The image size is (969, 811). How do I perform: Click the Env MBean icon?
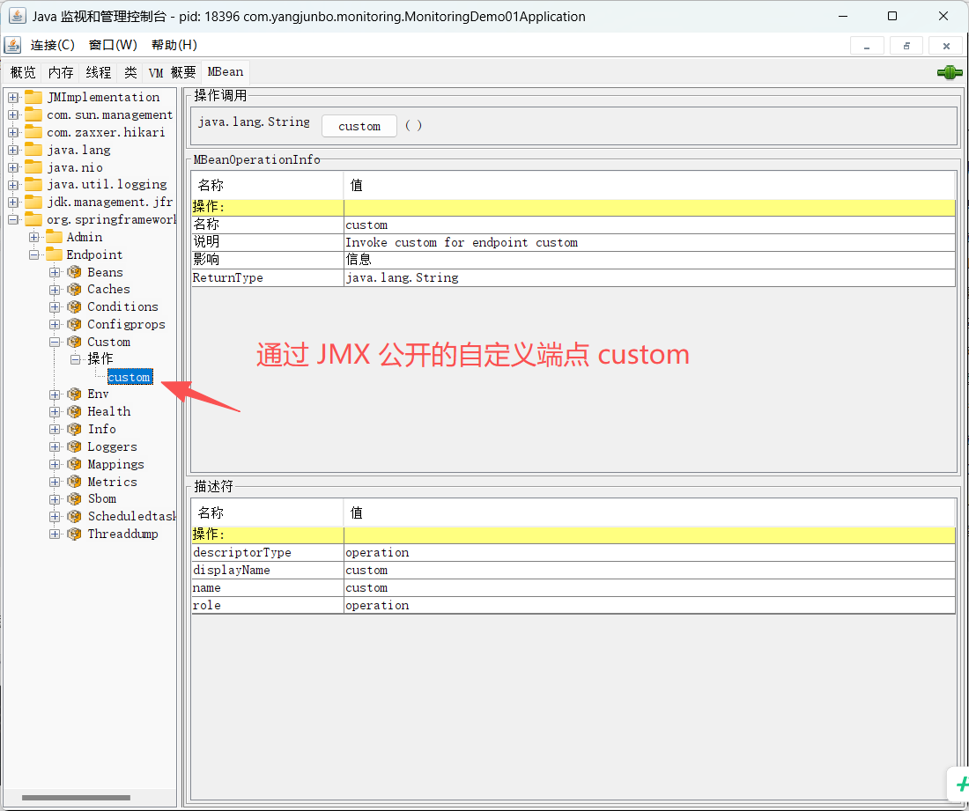[x=74, y=394]
